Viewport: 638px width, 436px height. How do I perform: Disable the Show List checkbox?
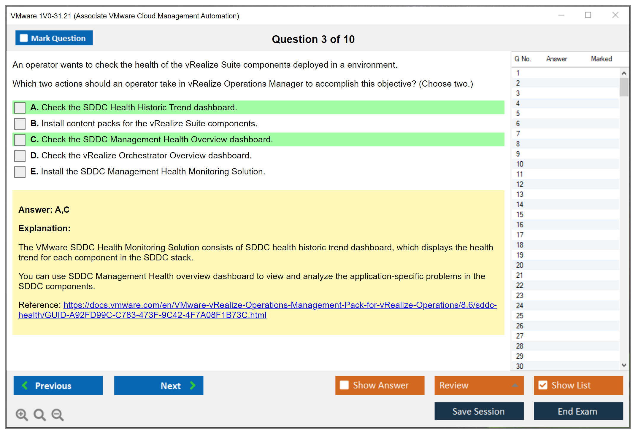[543, 385]
